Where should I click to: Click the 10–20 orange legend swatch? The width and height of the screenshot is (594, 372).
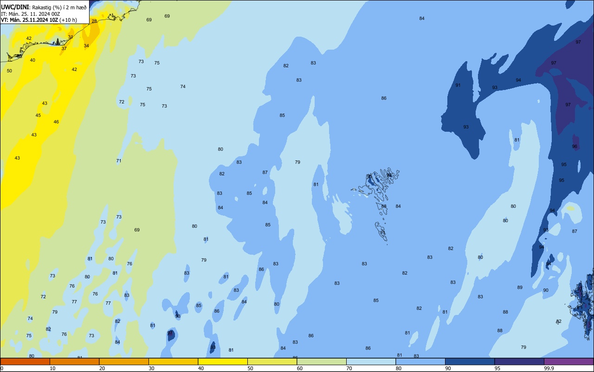coord(74,361)
